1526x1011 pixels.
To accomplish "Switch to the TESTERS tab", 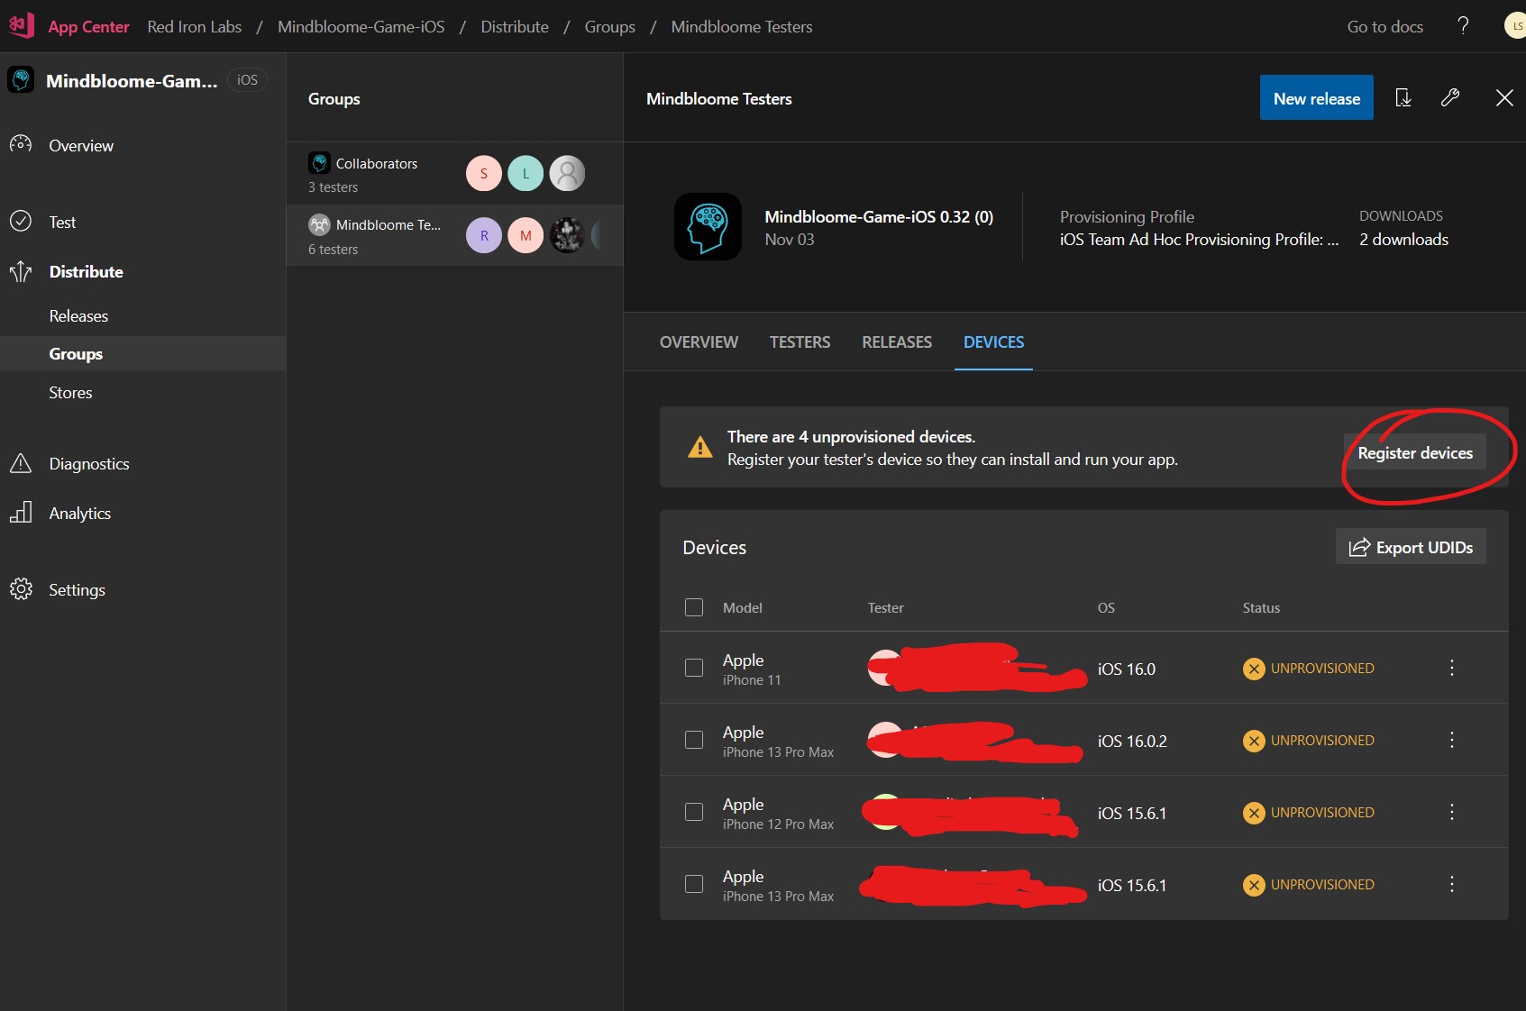I will pyautogui.click(x=800, y=342).
